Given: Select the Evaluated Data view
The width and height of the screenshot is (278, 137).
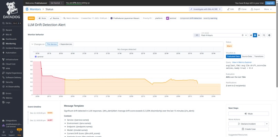Looking at the screenshot, I should [x=233, y=57].
